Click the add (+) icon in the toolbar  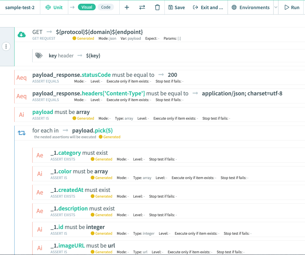(127, 7)
